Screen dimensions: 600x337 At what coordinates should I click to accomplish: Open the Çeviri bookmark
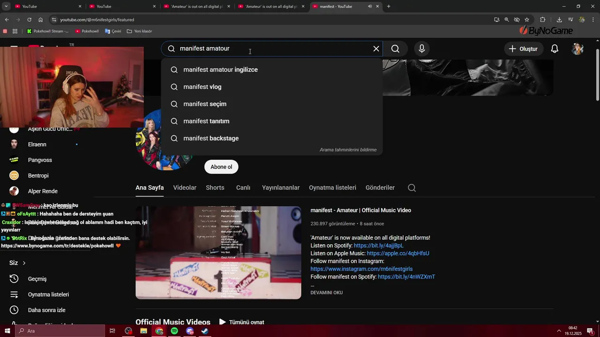[113, 31]
